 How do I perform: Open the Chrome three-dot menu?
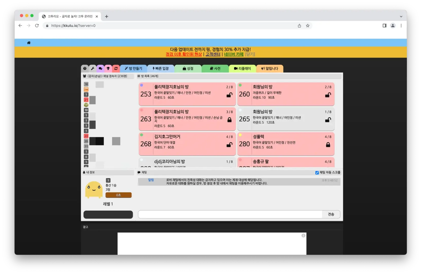401,26
